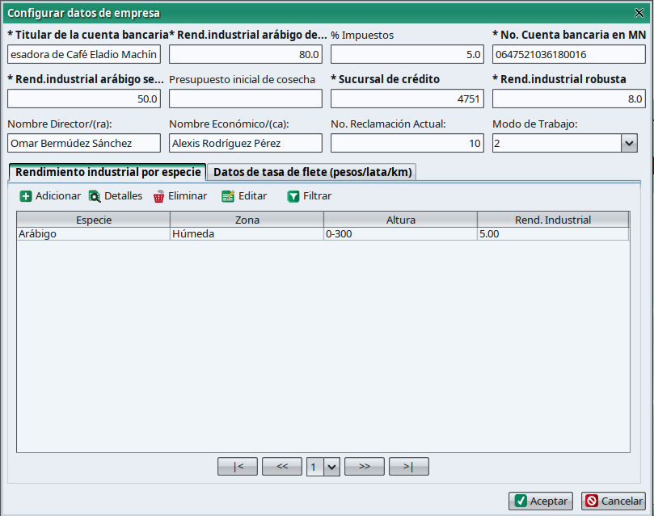Open the page number dropdown in pager
654x516 pixels.
coord(331,467)
